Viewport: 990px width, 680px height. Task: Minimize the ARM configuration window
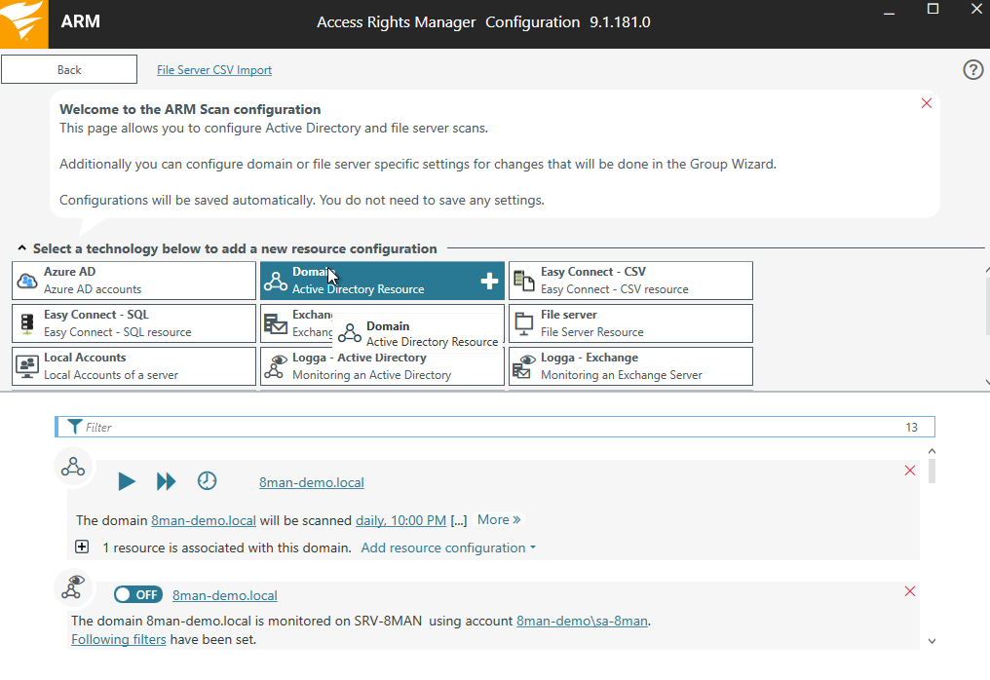click(889, 14)
